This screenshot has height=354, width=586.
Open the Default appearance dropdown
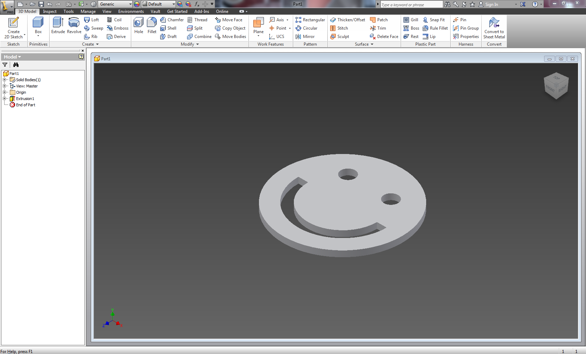173,4
